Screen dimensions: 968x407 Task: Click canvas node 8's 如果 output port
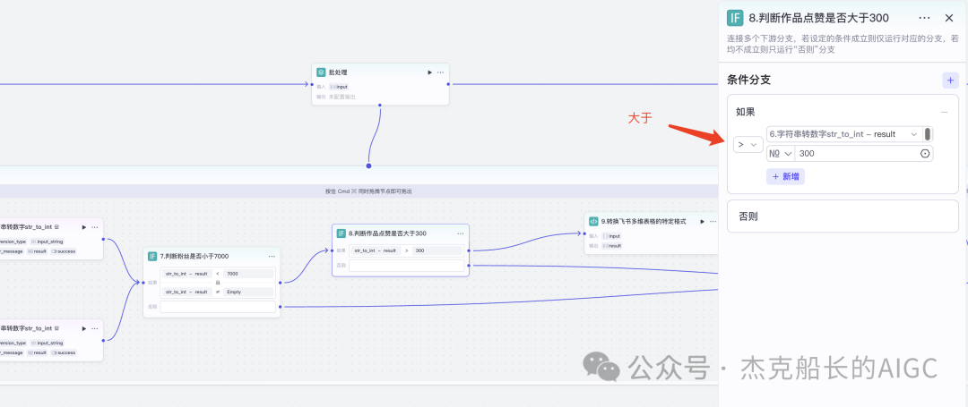coord(469,250)
